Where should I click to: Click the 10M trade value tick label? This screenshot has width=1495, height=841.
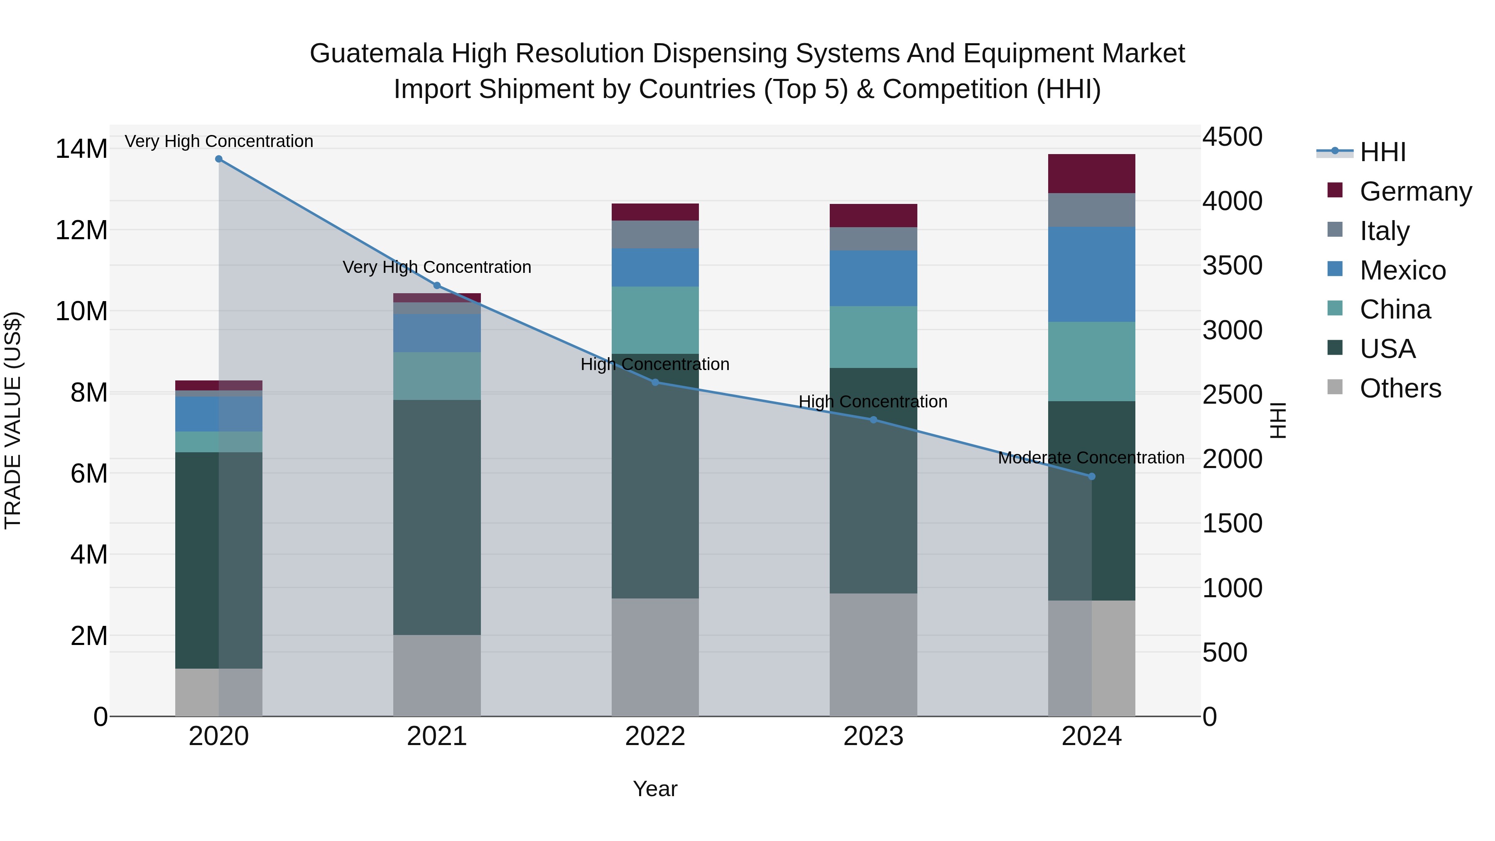coord(81,311)
